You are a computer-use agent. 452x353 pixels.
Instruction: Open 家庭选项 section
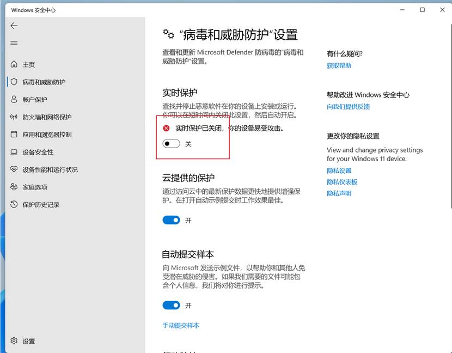35,187
